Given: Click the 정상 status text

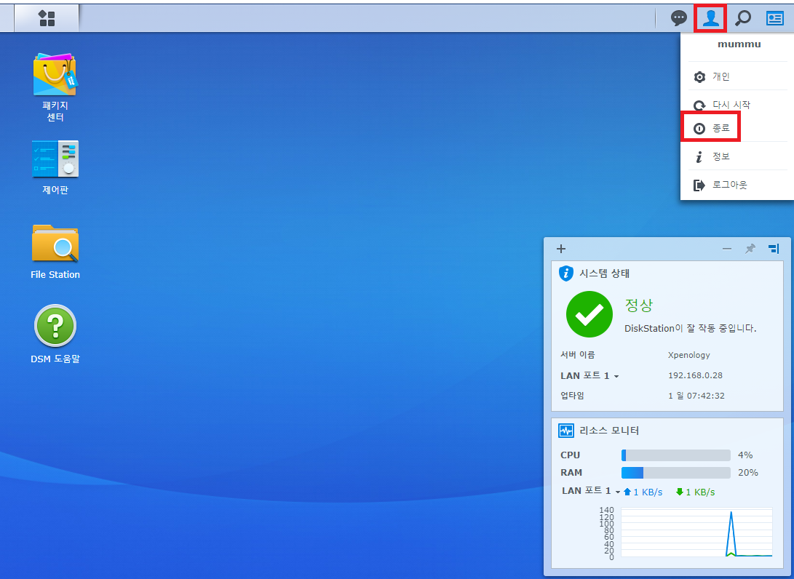Looking at the screenshot, I should [638, 306].
